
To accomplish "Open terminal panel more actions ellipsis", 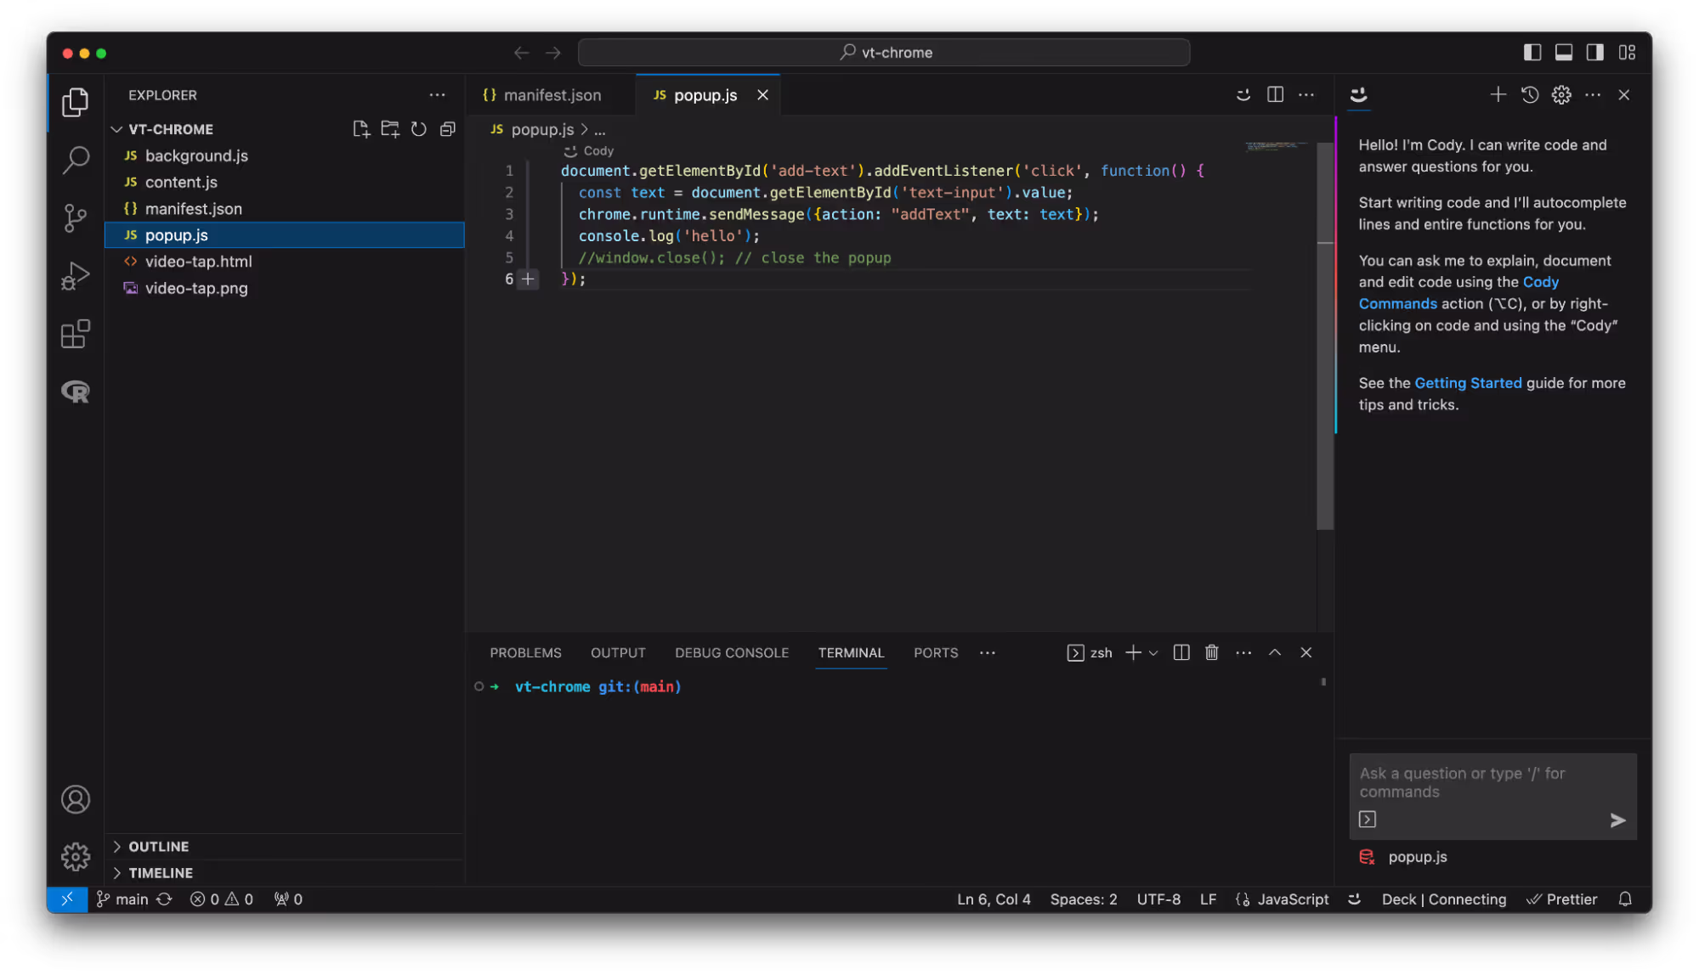I will [x=1243, y=652].
